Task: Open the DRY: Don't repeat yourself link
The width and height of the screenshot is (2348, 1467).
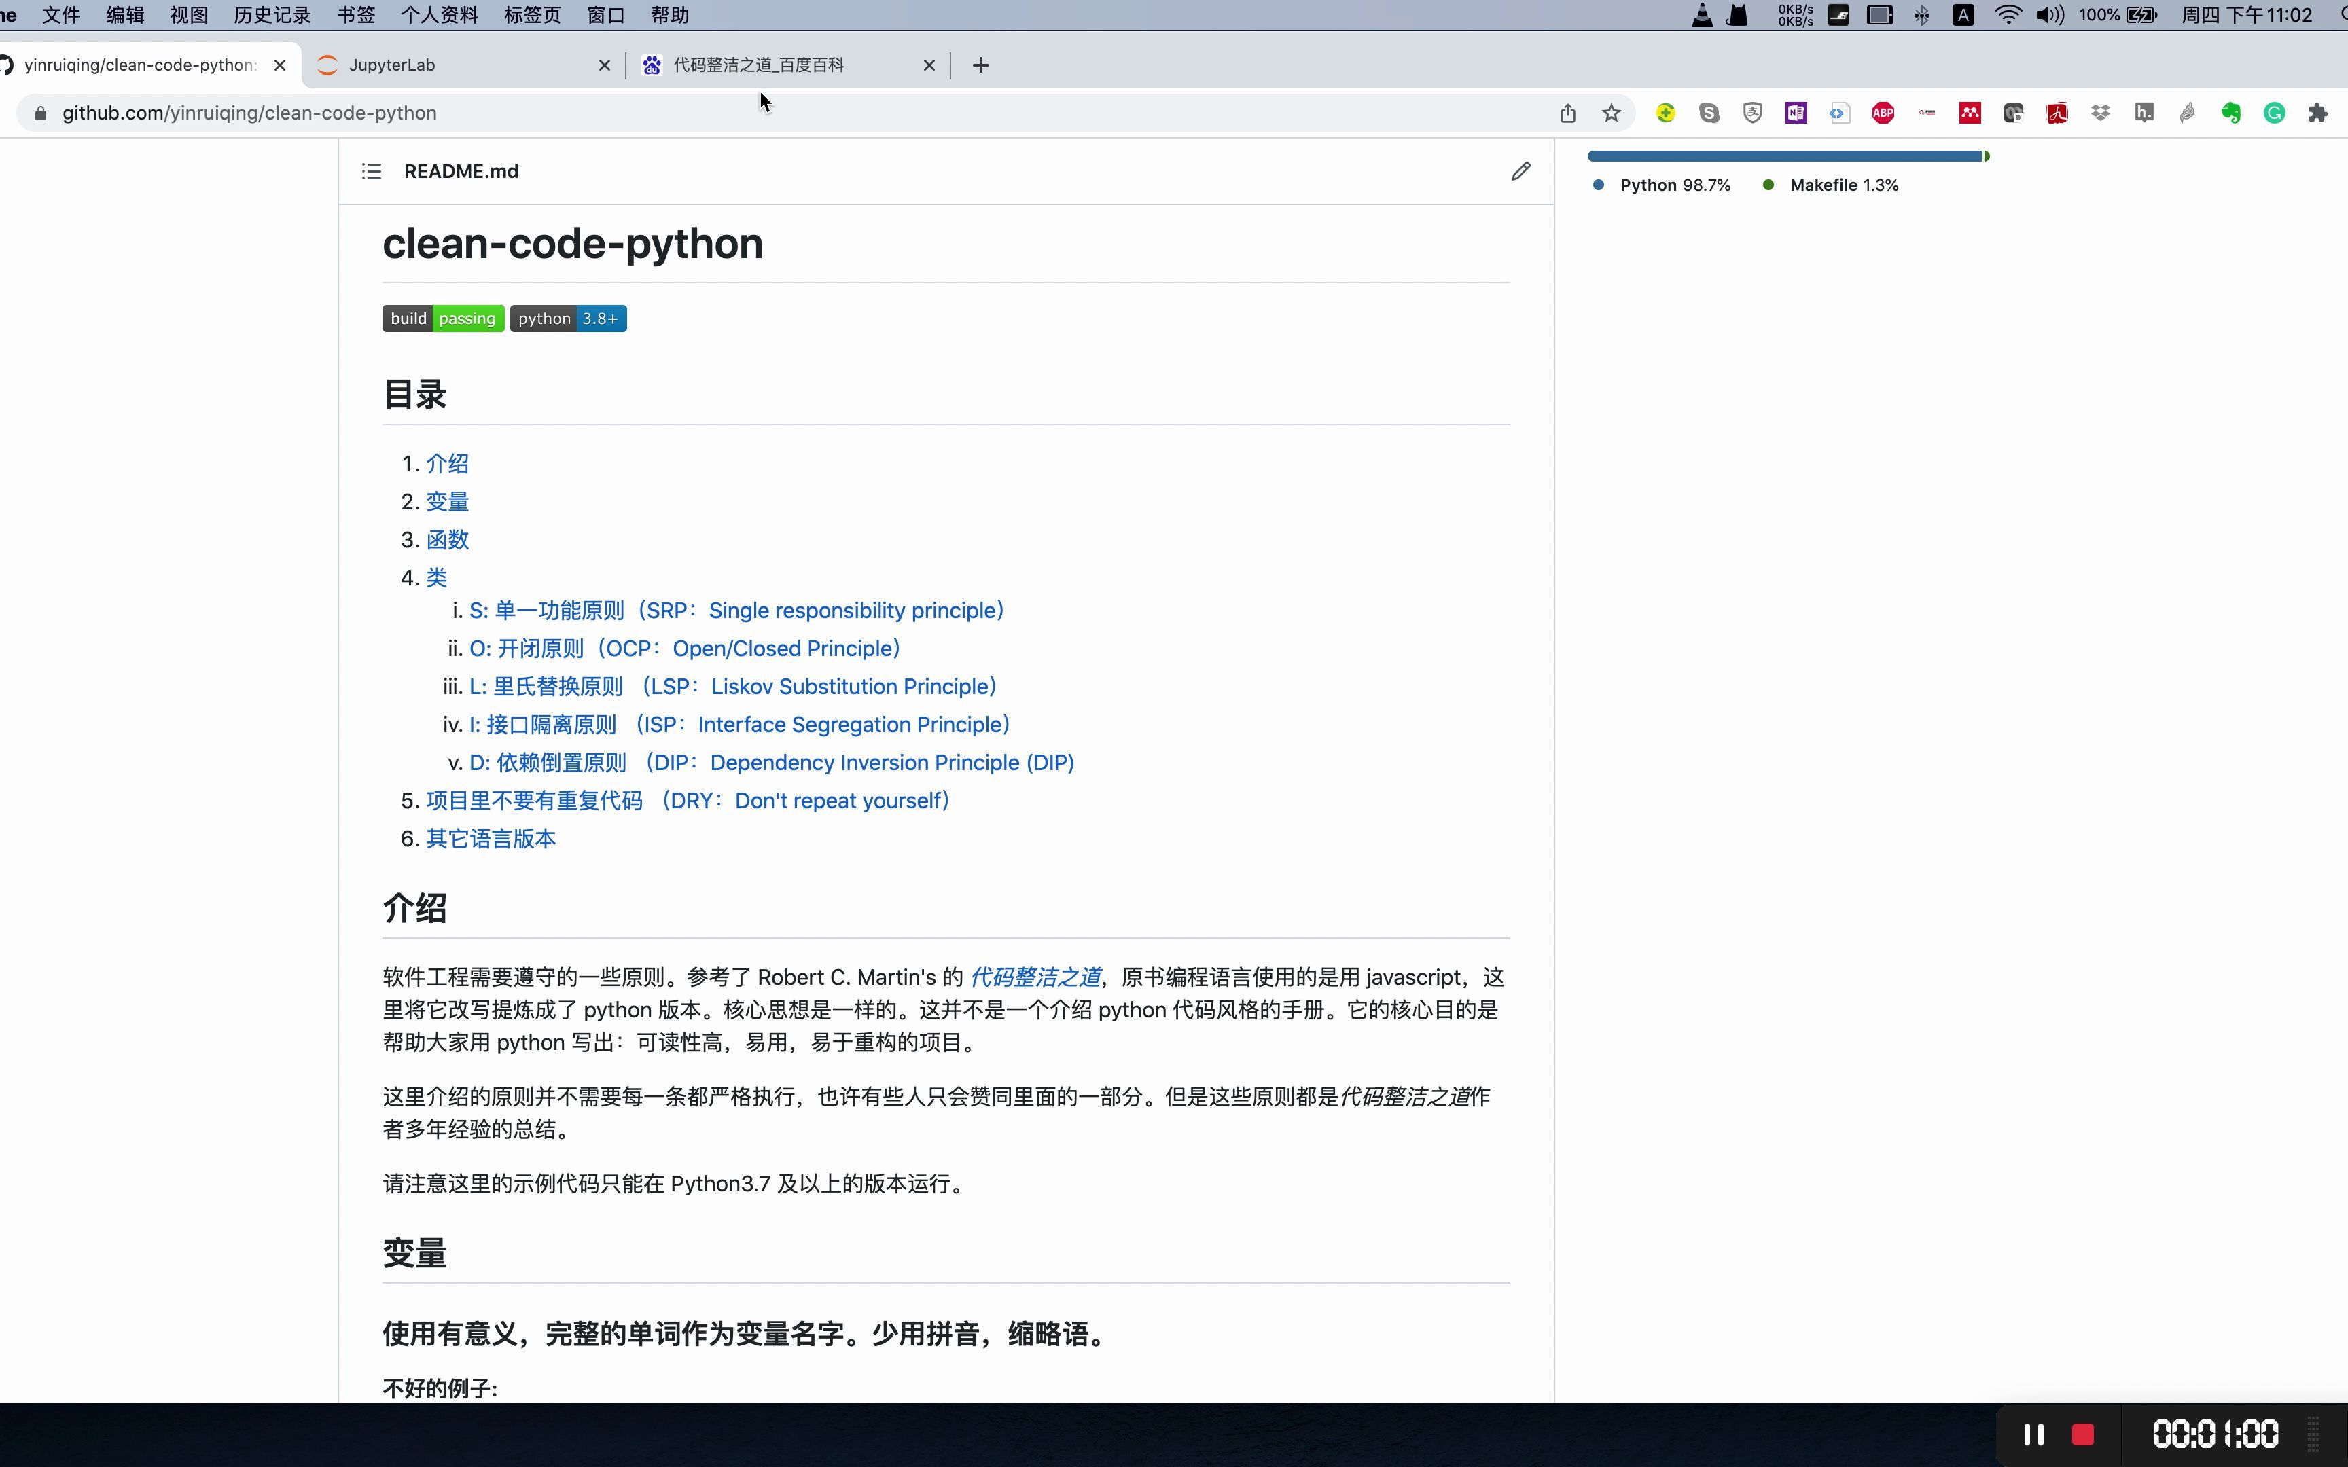Action: coord(688,801)
